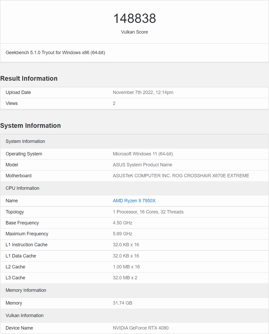Image resolution: width=269 pixels, height=334 pixels.
Task: Click the L2 Cache value 1.00 MB x 16
Action: click(126, 267)
